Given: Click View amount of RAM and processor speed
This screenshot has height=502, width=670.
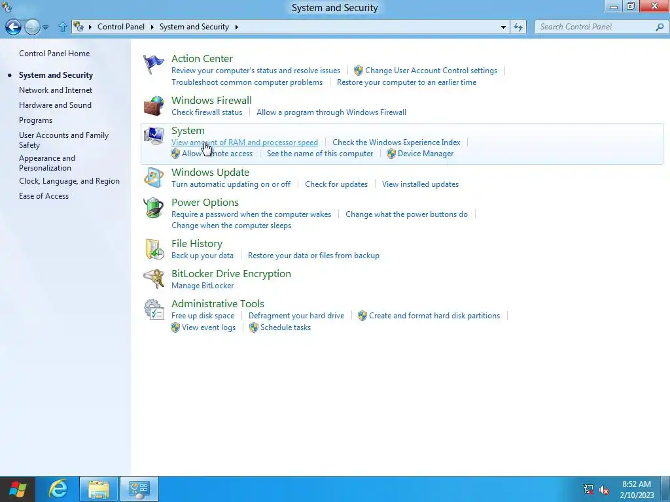Looking at the screenshot, I should tap(245, 142).
